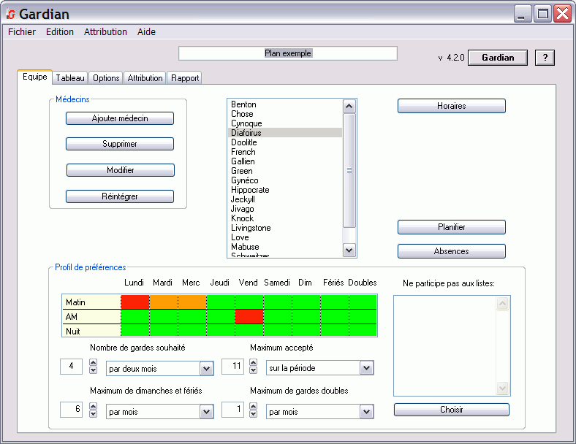
Task: Select Diafoirus in the doctors list
Action: [x=285, y=133]
